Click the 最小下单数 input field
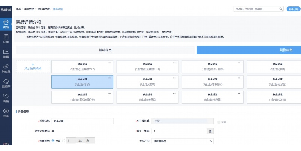Screen dimensions: 301x151 point(179,131)
